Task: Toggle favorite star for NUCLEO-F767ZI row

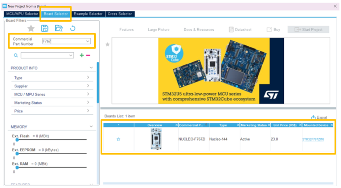Action: (118, 139)
